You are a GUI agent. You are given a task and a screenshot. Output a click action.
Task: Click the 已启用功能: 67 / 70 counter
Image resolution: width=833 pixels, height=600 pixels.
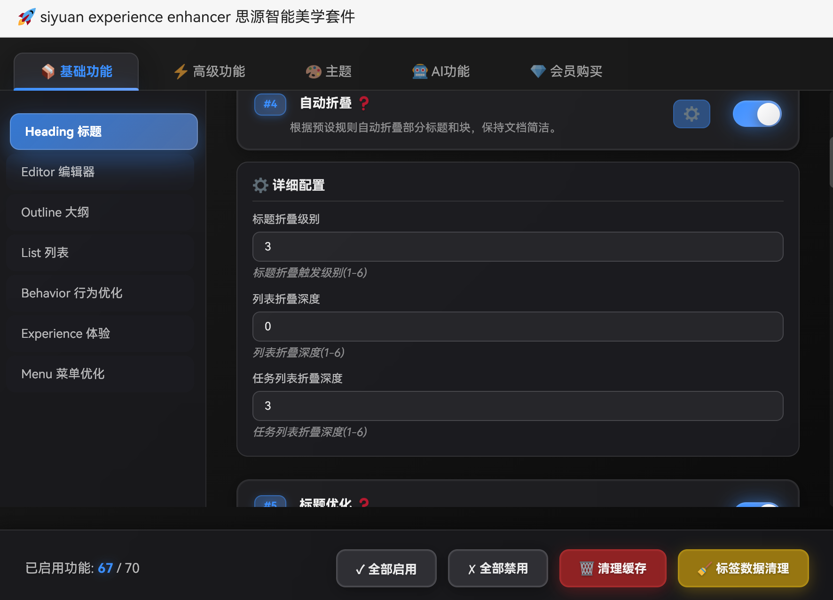click(82, 568)
